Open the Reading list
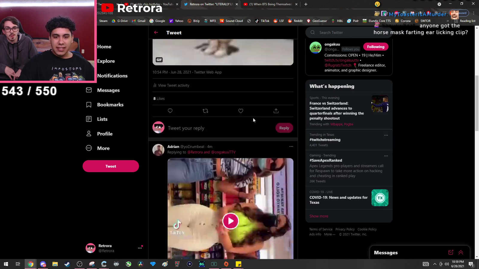Screen dimensions: 479x269 (465, 21)
